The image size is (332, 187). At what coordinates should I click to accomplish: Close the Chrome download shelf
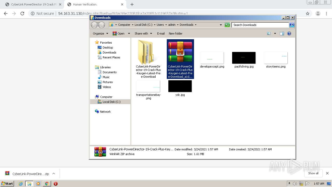coord(327,173)
